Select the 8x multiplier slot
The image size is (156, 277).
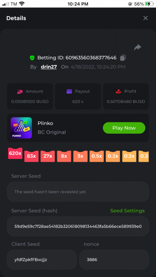pos(64,156)
